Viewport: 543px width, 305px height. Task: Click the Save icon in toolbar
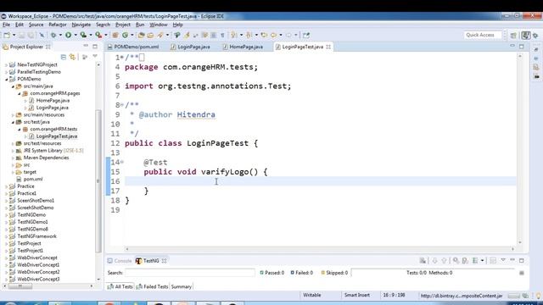22,35
